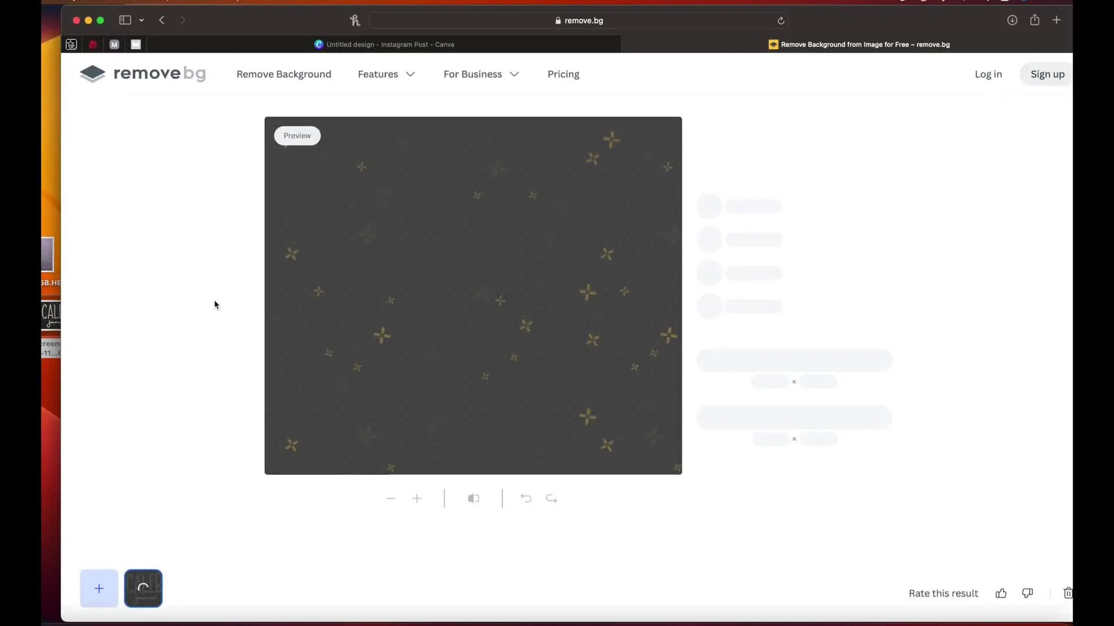The width and height of the screenshot is (1114, 626).
Task: Click the zoom out minus icon
Action: click(391, 498)
